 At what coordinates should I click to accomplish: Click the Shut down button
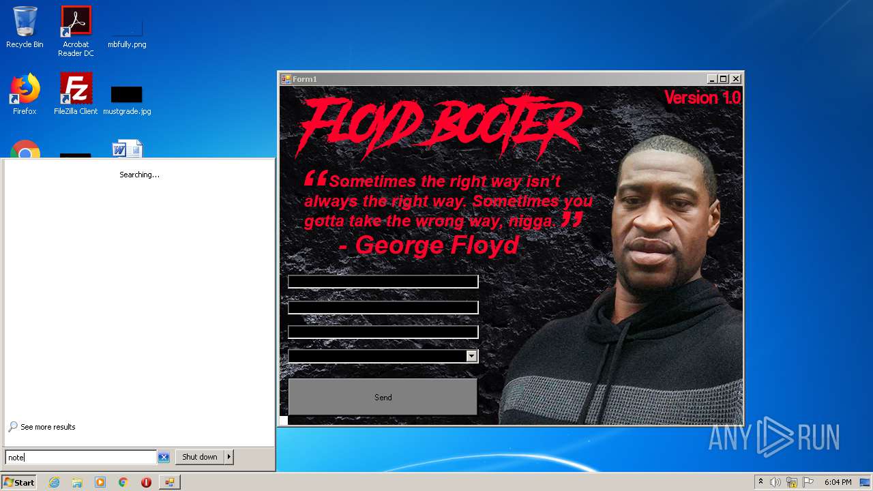(200, 457)
